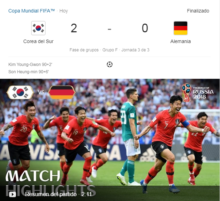
Task: Click the Russia 2018 World Cup logo
Action: (x=198, y=93)
